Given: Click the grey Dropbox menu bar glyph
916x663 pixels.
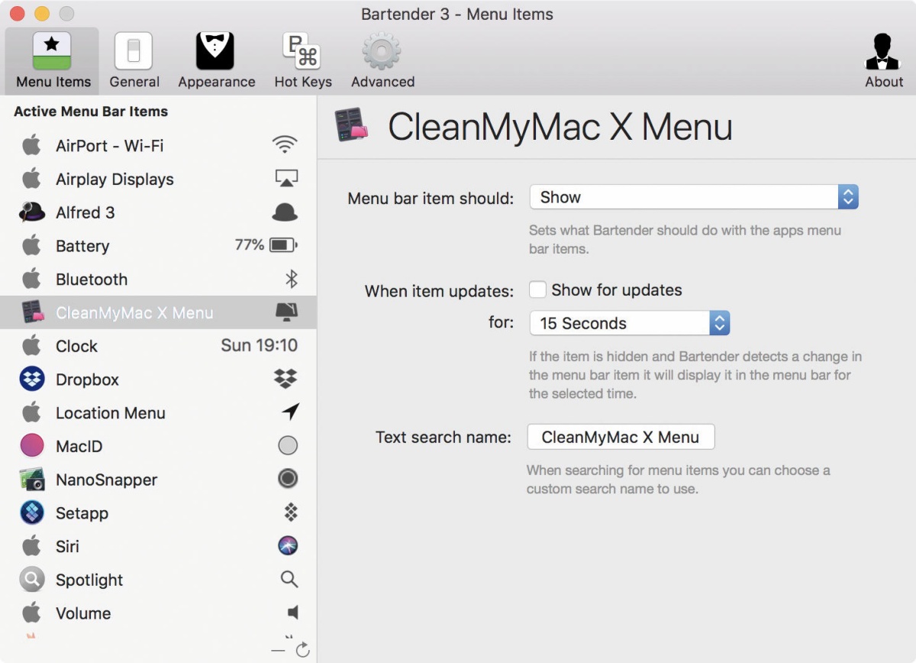Looking at the screenshot, I should [x=286, y=379].
